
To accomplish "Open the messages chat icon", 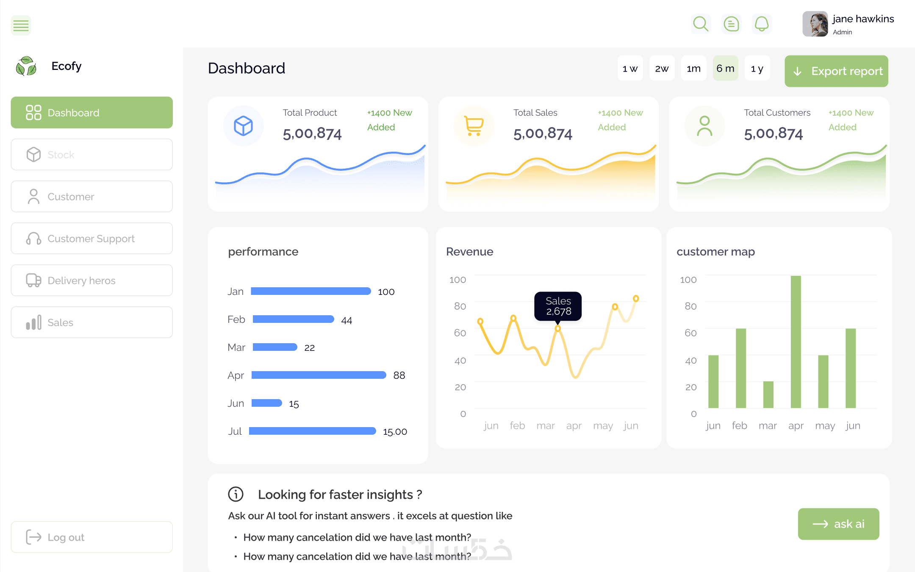I will (x=731, y=24).
